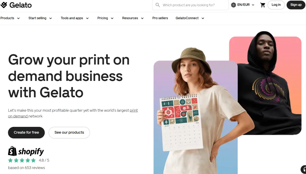
Task: Expand the Products menu chevron
Action: (18, 18)
